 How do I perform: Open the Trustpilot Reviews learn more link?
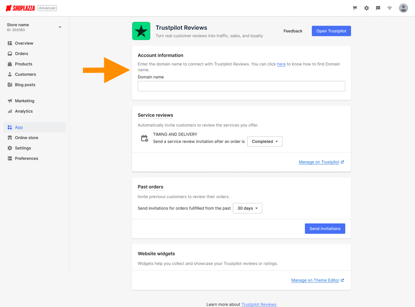click(x=259, y=304)
